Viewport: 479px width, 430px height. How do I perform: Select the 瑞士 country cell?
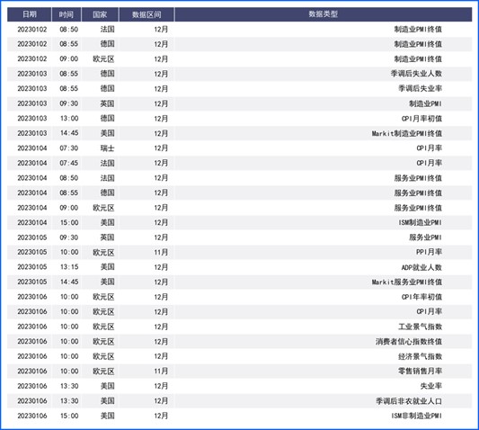(108, 148)
